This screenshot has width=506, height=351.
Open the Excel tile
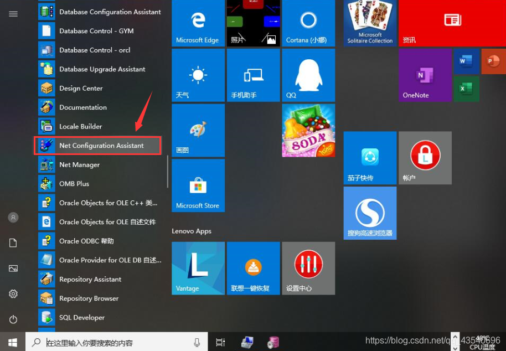(466, 89)
